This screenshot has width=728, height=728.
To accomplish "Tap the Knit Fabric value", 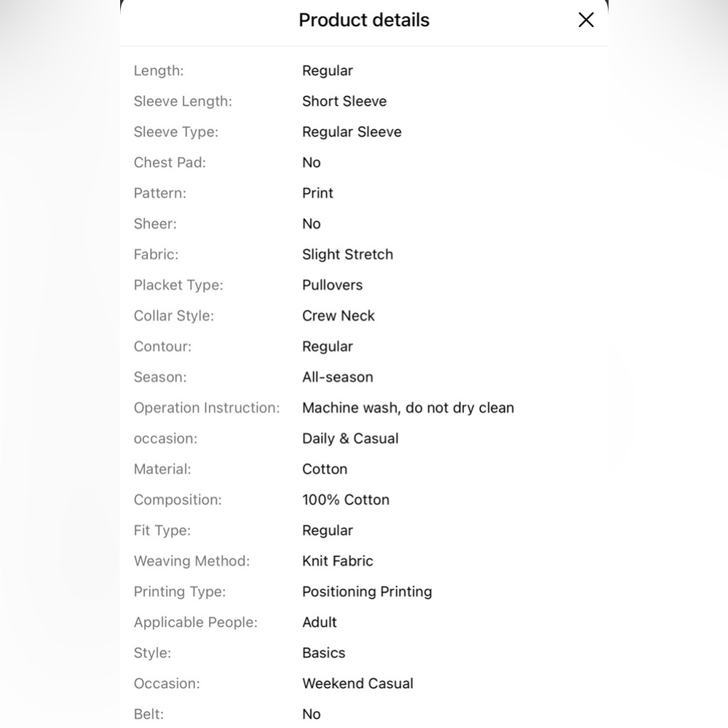I will (338, 561).
